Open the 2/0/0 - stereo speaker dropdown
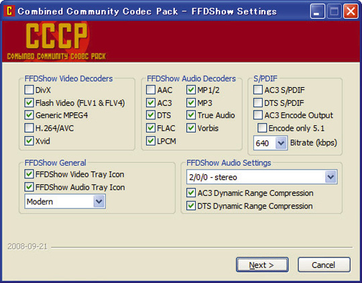 [330, 177]
